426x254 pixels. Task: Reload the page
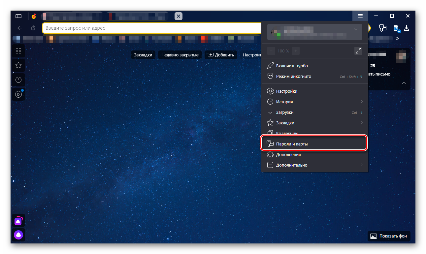33,28
